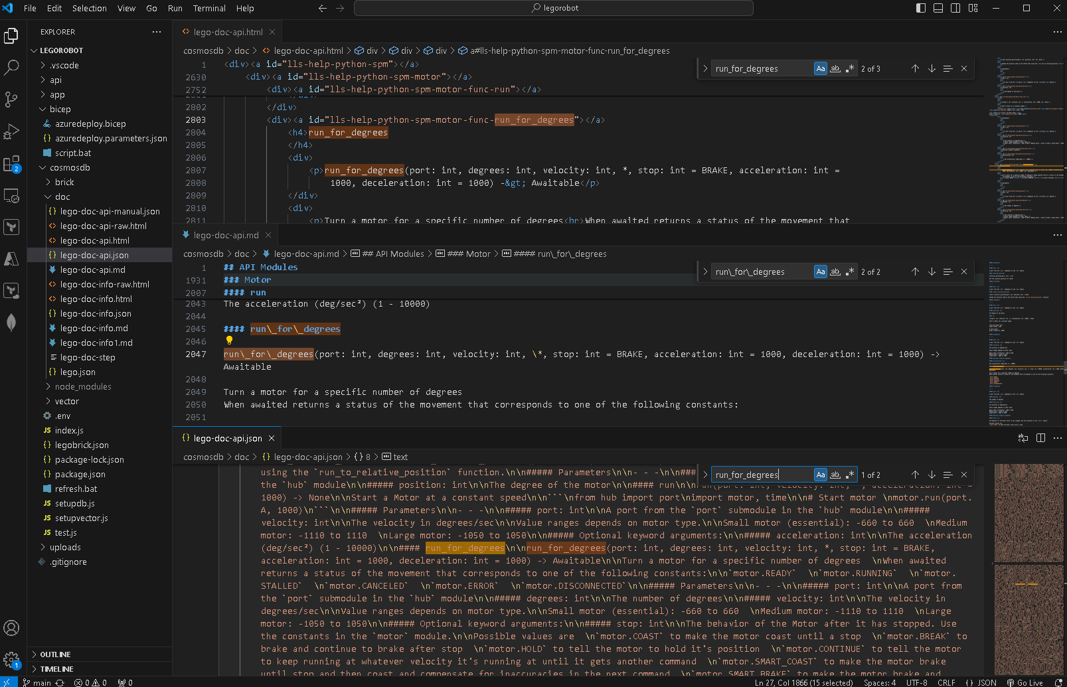
Task: Expand the .vscode folder
Action: (x=100, y=65)
